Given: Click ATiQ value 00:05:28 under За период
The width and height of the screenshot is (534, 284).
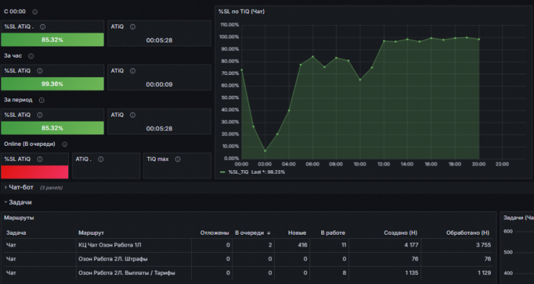Looking at the screenshot, I should pyautogui.click(x=159, y=128).
